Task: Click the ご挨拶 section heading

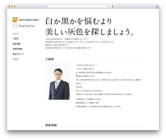Action: [x=49, y=59]
